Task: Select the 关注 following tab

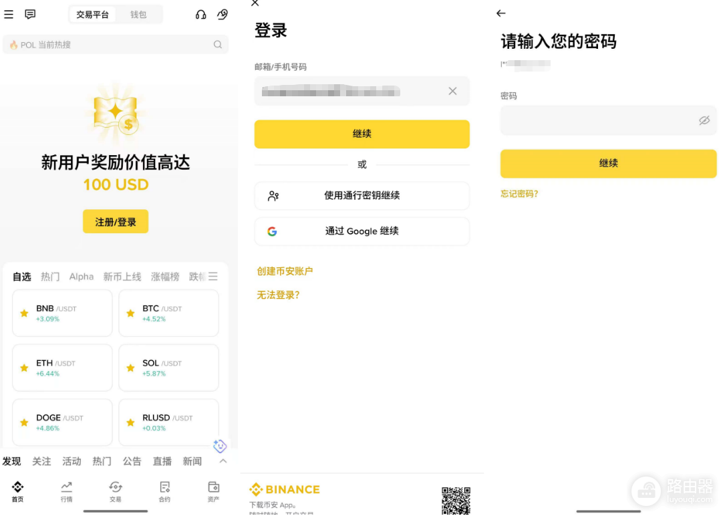Action: (41, 462)
